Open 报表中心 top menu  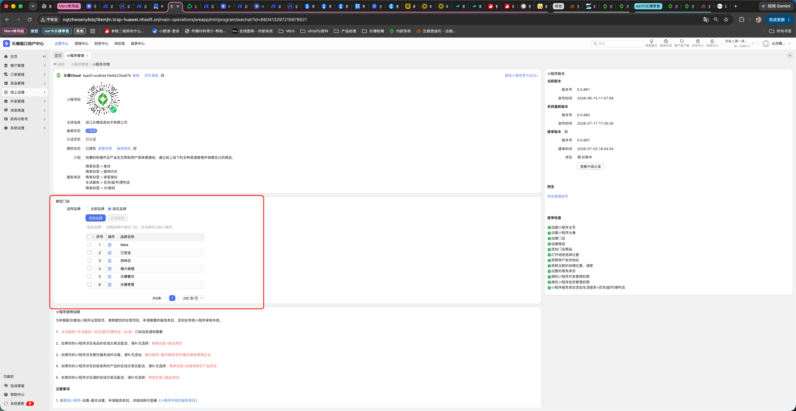coord(138,43)
